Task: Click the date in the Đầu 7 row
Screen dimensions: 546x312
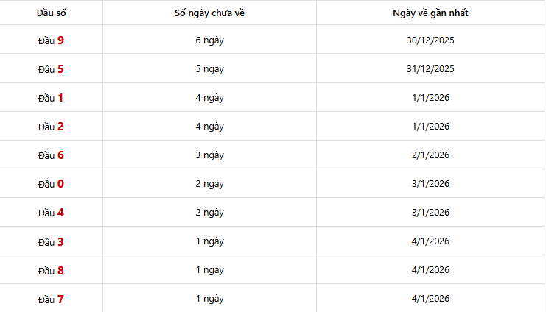Action: 431,299
